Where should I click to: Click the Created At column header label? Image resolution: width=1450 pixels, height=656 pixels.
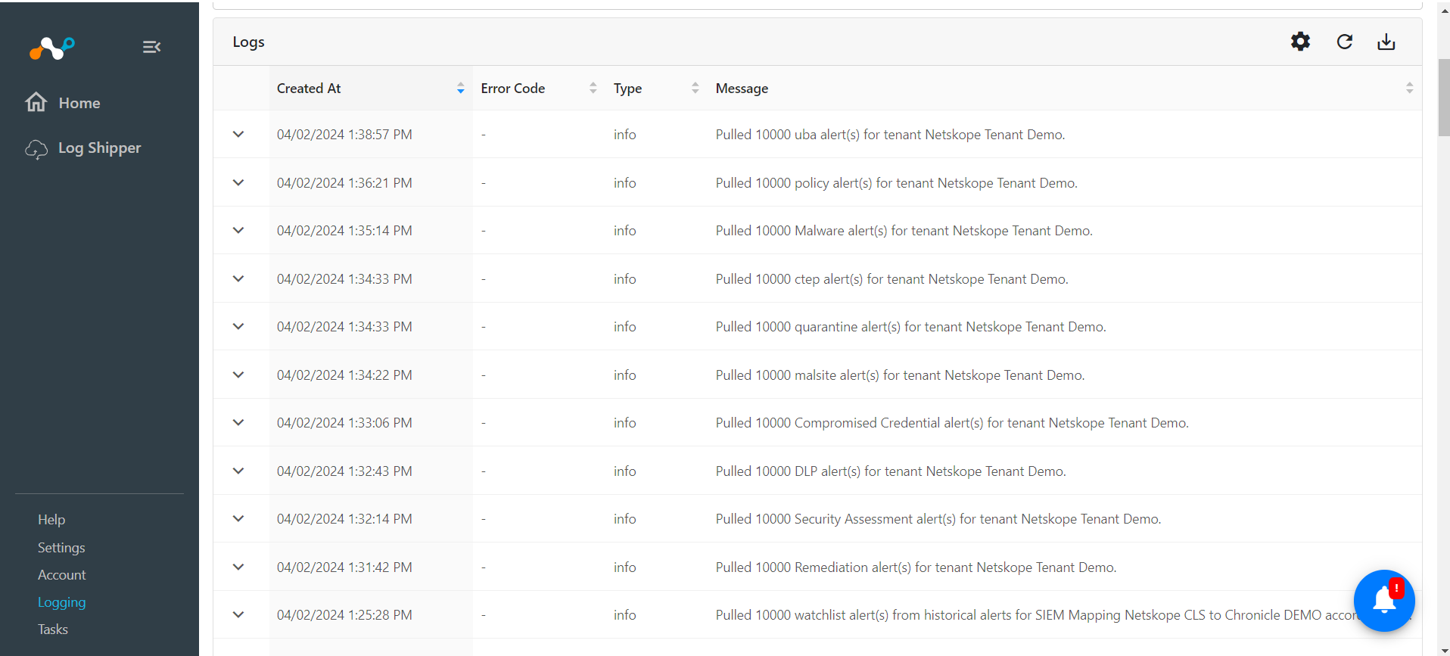pyautogui.click(x=309, y=89)
